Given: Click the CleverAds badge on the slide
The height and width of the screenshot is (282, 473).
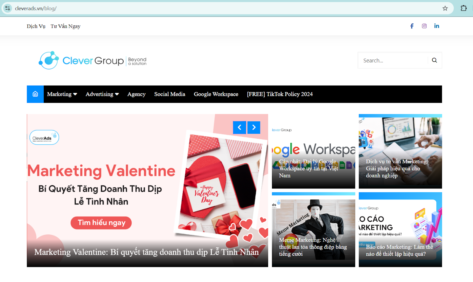Looking at the screenshot, I should tap(44, 138).
